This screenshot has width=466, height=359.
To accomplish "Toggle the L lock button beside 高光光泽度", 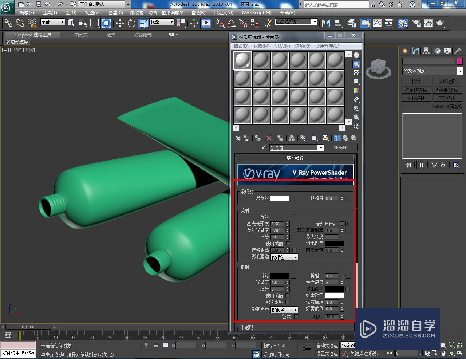I will [300, 224].
